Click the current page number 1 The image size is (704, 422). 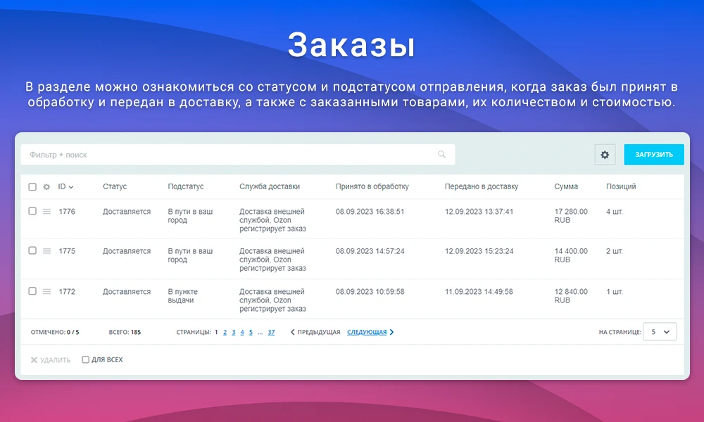point(216,332)
